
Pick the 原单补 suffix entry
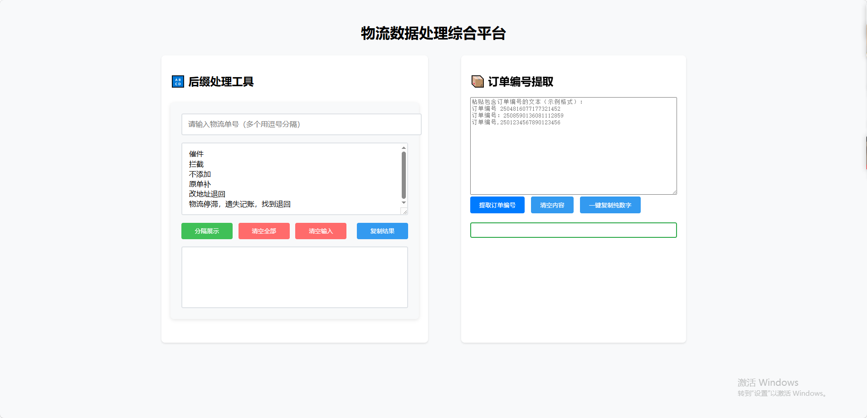point(200,184)
